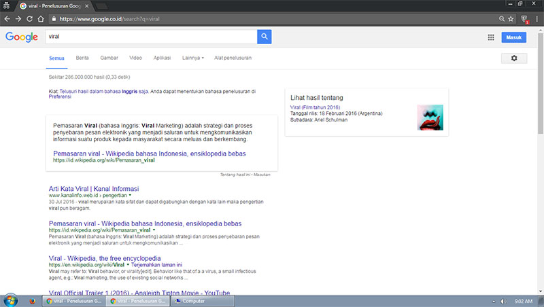Reload the page with the refresh icon
Viewport: 544px width, 307px height.
[29, 19]
